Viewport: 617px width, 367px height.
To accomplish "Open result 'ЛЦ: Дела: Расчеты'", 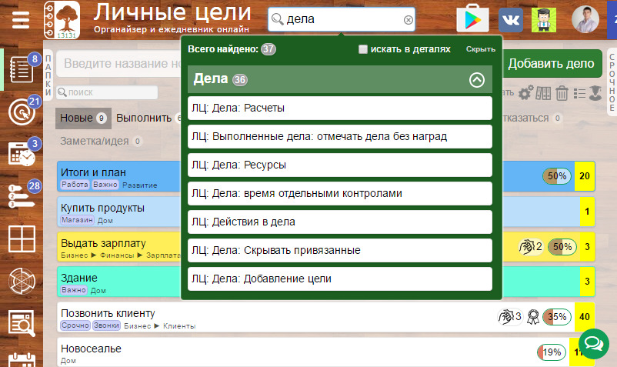I will click(340, 108).
